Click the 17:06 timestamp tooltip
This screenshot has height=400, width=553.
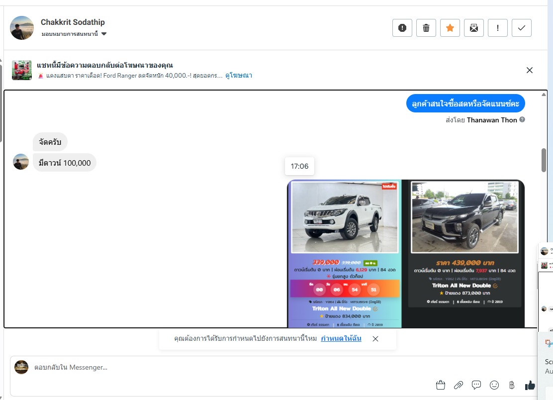[x=299, y=166]
